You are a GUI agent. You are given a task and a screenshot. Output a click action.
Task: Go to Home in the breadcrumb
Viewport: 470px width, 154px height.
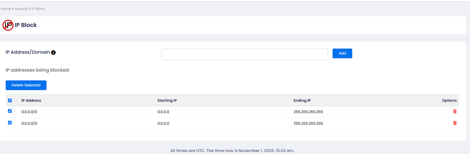(6, 9)
